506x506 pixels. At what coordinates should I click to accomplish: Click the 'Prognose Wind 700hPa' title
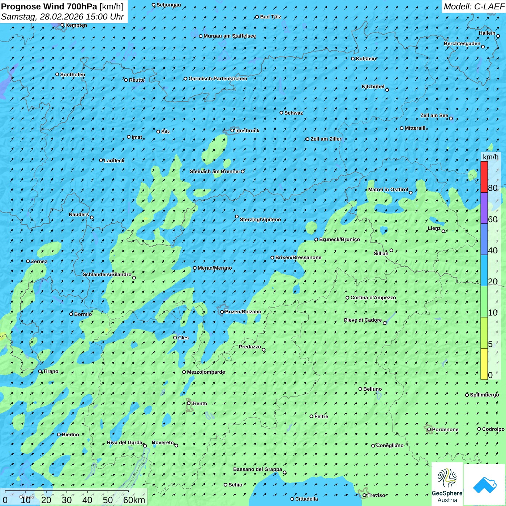49,7
